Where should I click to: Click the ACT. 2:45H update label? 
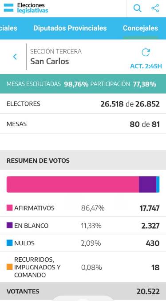coord(146,66)
